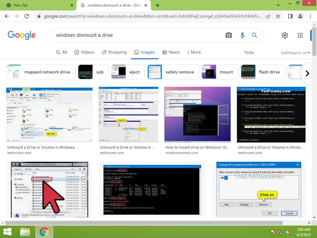Filter by mapped network drive chip
The image size is (317, 238).
click(x=41, y=72)
